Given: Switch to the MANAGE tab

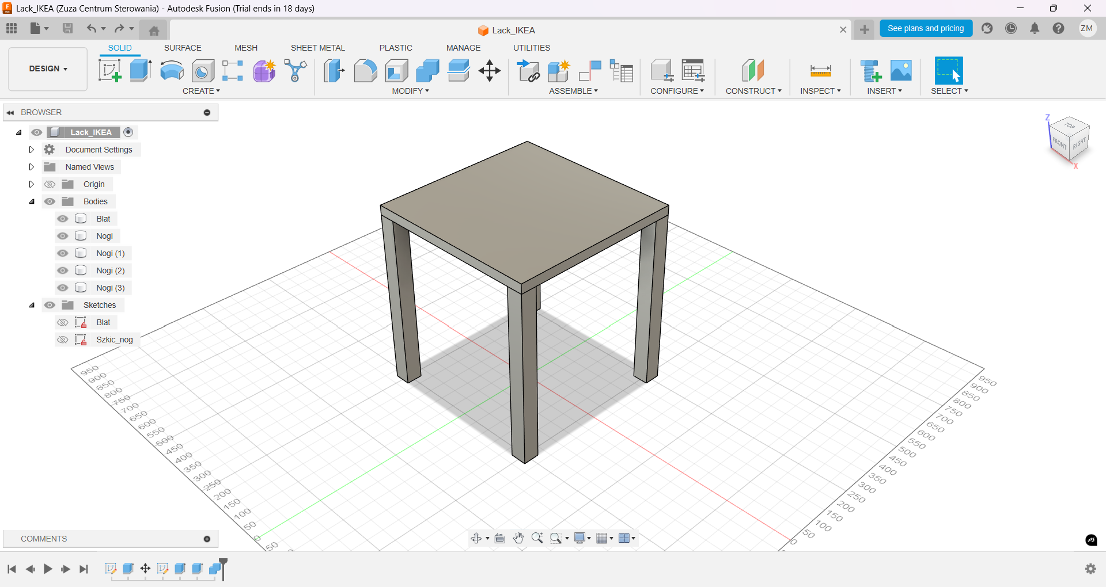Looking at the screenshot, I should tap(463, 48).
